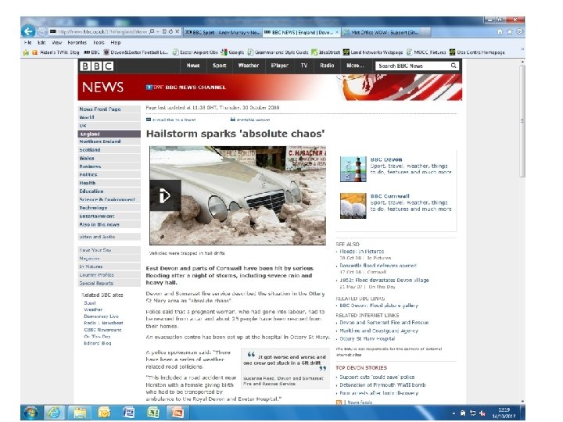Click the E-mail this to a friend icon
Viewport: 563px width, 422px height.
[149, 120]
